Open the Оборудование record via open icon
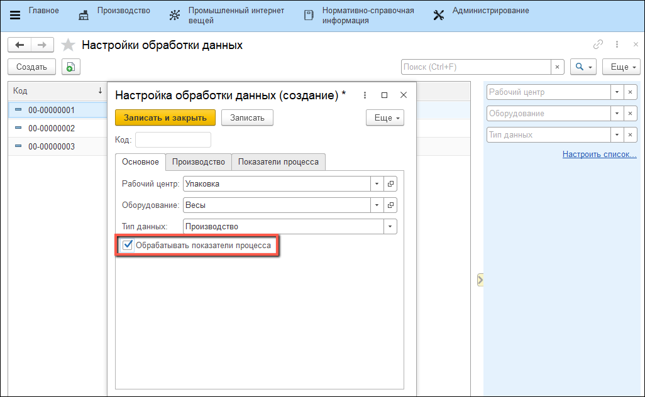The width and height of the screenshot is (645, 397). click(390, 205)
